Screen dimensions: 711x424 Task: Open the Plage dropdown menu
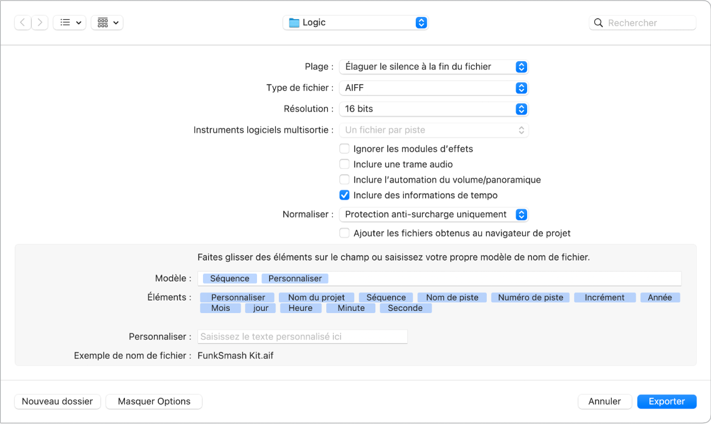(x=433, y=67)
